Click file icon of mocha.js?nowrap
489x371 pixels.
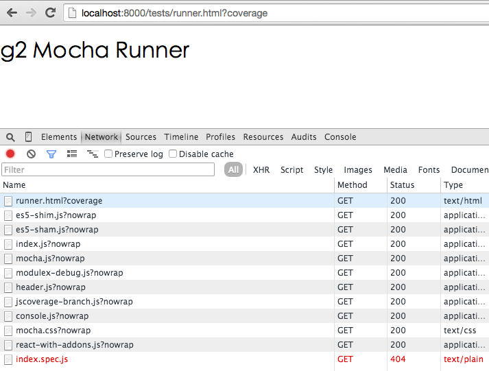click(x=8, y=259)
